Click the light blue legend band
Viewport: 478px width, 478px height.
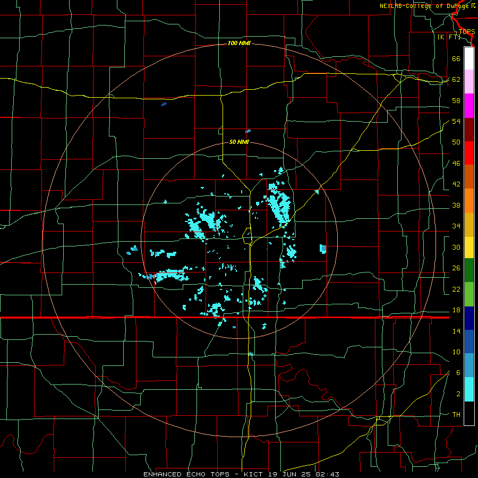pyautogui.click(x=469, y=365)
